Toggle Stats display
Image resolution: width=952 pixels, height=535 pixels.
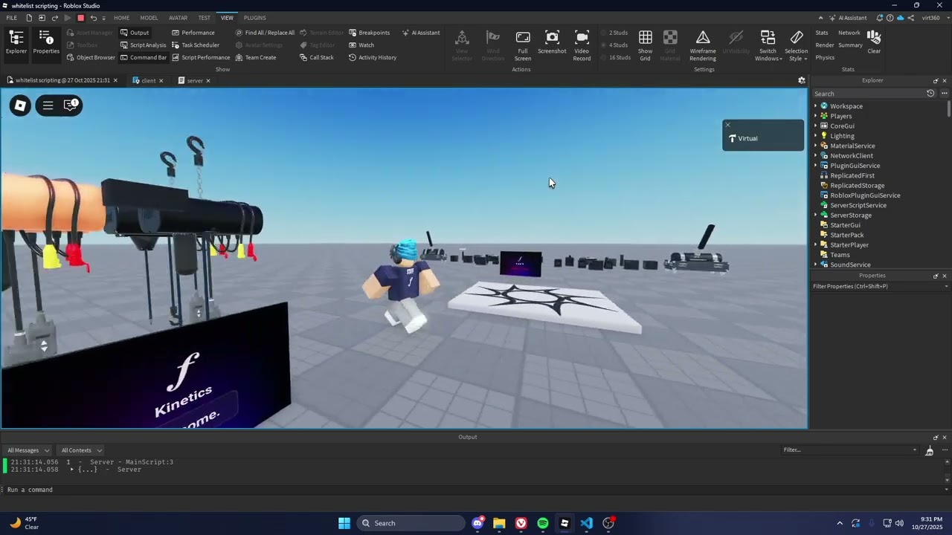(822, 33)
